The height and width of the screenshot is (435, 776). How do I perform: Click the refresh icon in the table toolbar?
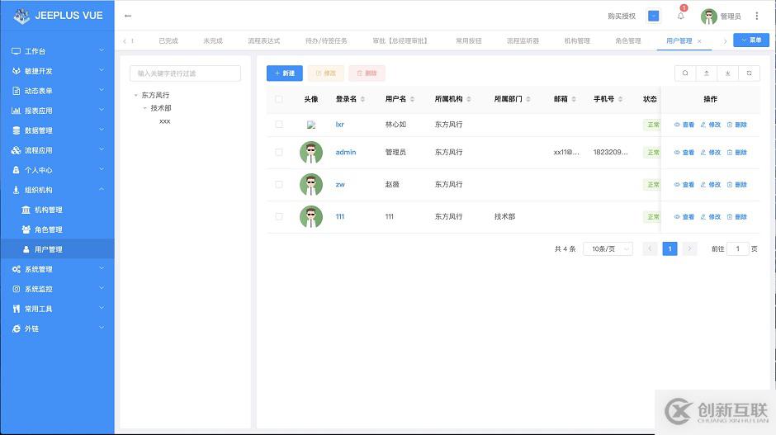point(749,73)
